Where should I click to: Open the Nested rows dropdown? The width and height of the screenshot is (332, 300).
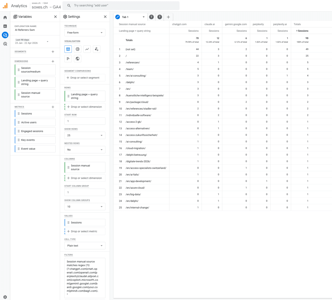85,150
